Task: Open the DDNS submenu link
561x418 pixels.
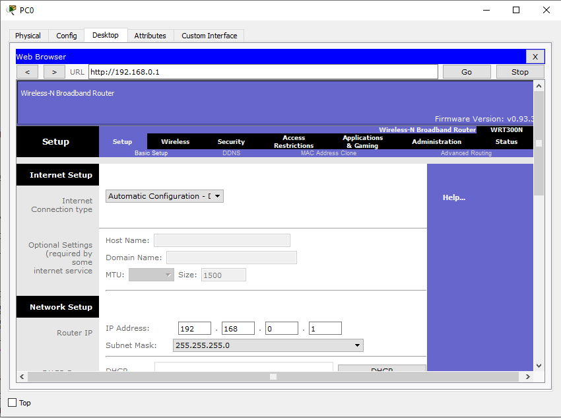Action: pos(232,153)
